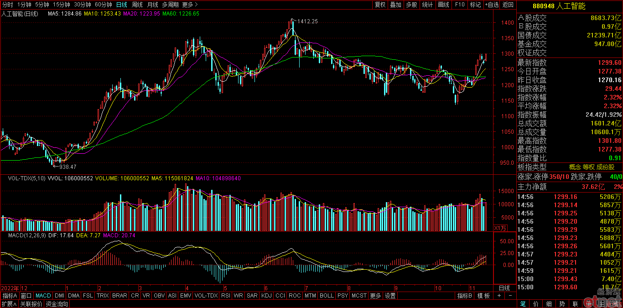
Task: Switch to the WR indicator tab
Action: click(x=238, y=296)
